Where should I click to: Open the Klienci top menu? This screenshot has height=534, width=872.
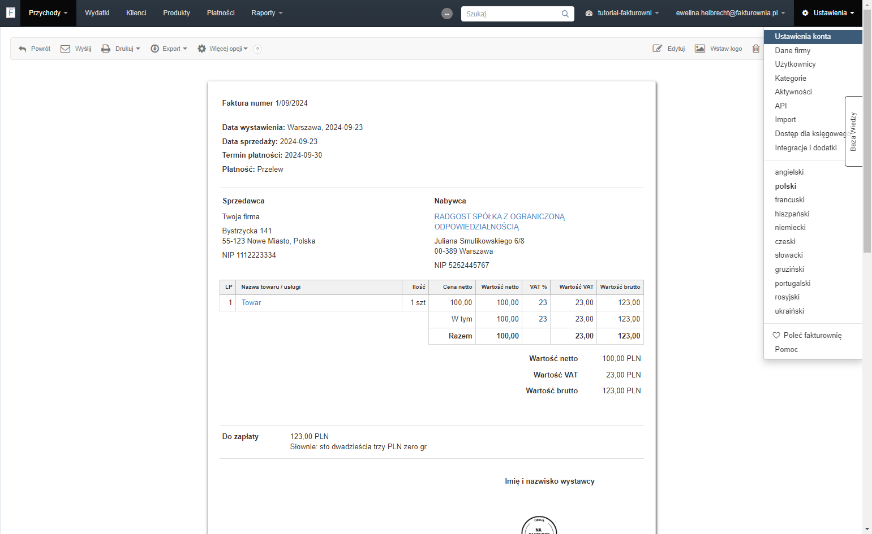click(136, 13)
